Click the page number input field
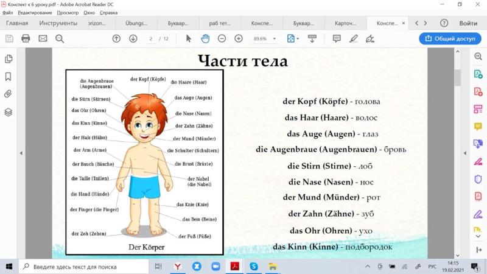Image resolution: width=487 pixels, height=274 pixels. pyautogui.click(x=151, y=39)
